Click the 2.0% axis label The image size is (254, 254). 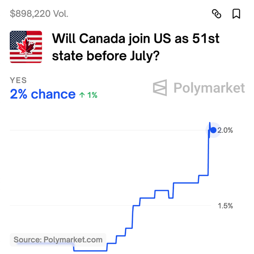[225, 130]
